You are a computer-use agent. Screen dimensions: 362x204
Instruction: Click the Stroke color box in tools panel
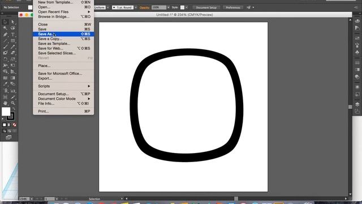pos(11,116)
